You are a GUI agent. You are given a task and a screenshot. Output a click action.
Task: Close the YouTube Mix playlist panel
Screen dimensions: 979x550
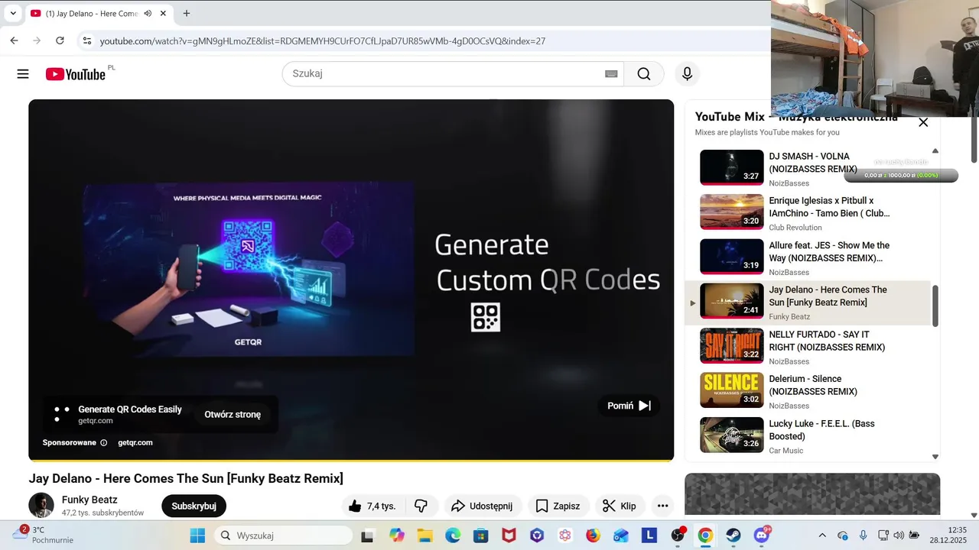click(923, 122)
